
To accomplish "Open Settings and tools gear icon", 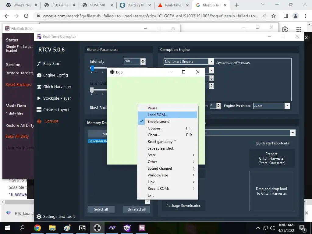I will tap(39, 217).
